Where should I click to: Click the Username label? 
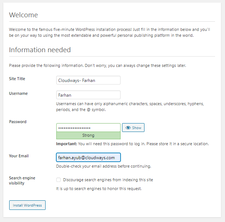[18, 93]
